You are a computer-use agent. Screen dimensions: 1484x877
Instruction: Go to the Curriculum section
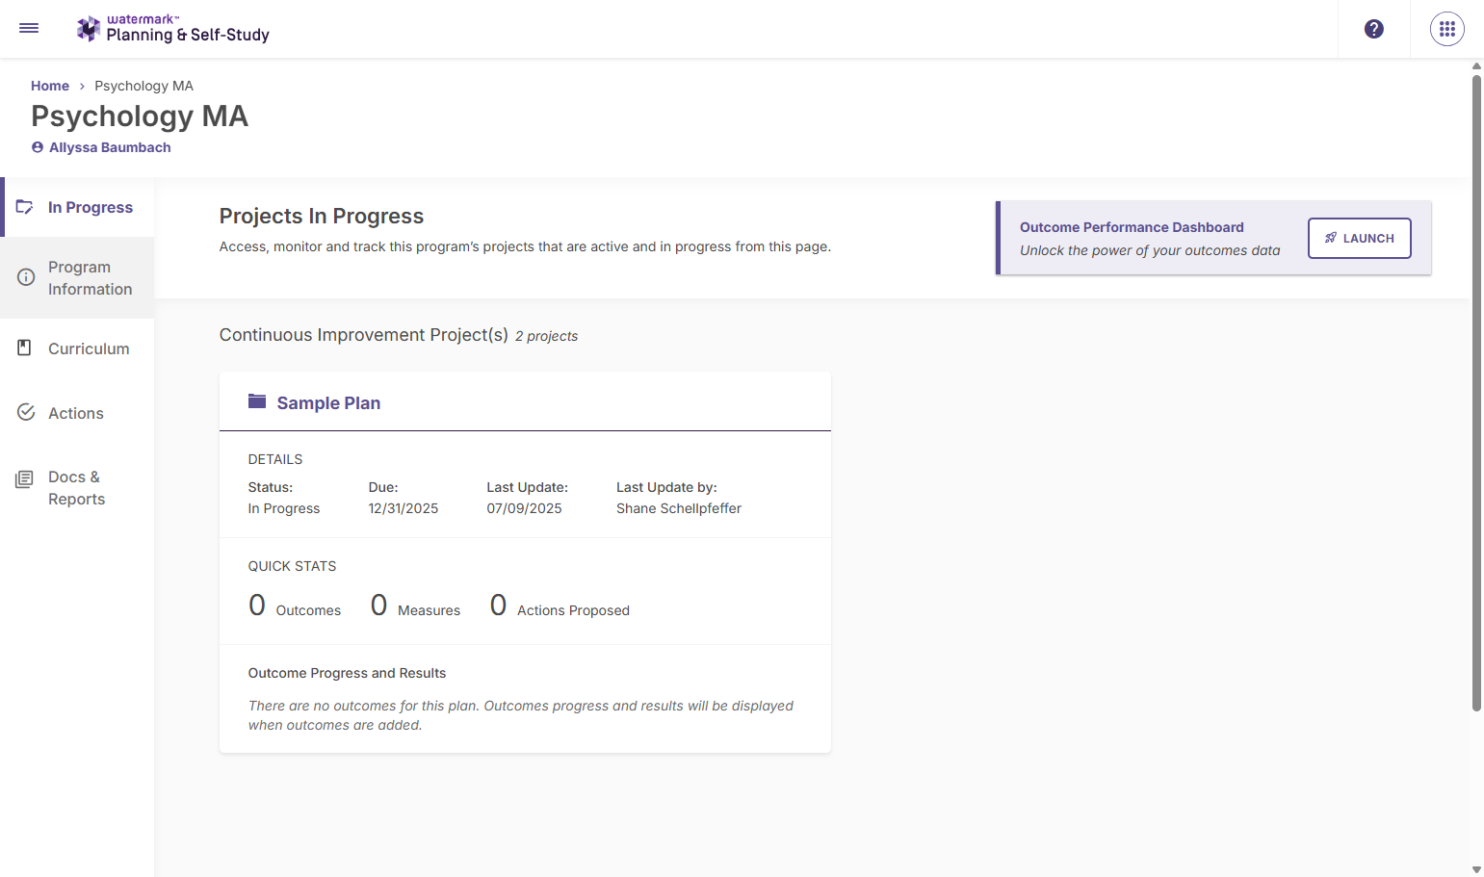[x=78, y=348]
